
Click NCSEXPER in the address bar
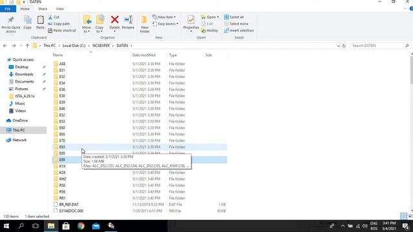(x=101, y=46)
